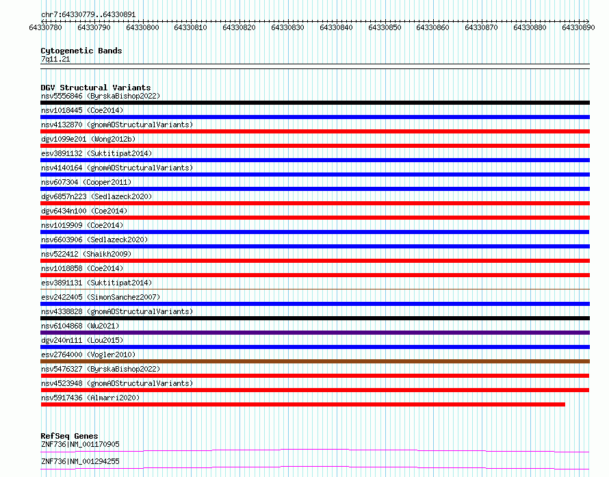Select variant label dgv6434n100 (Coe2014)
Screen dimensions: 609x477
[x=84, y=211]
